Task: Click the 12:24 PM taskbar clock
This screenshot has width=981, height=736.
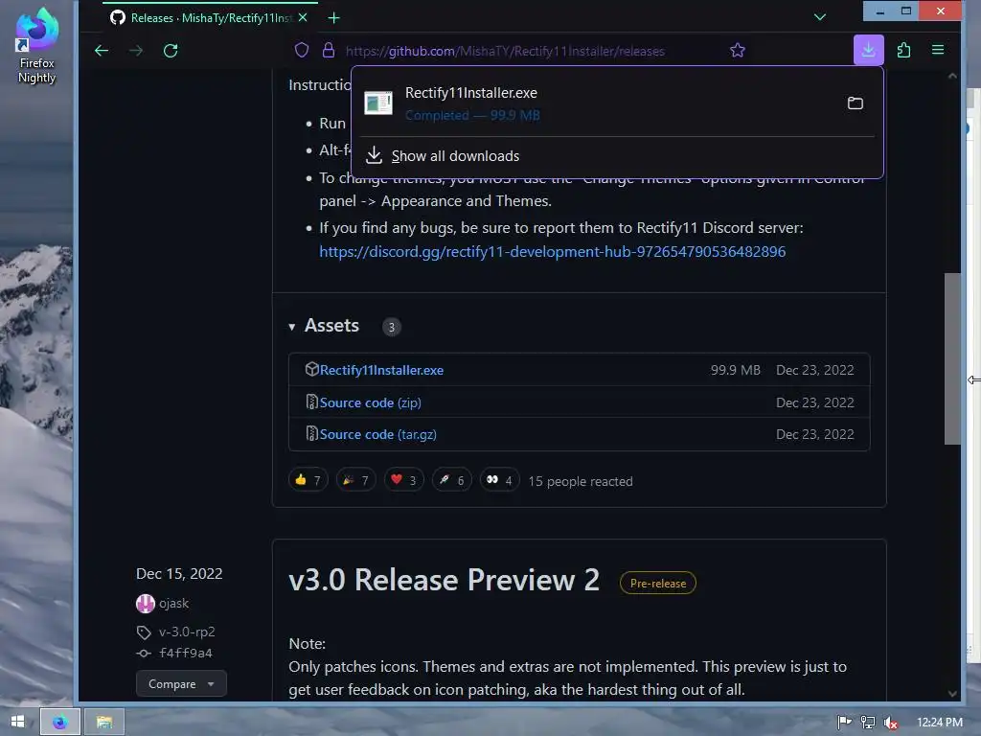Action: [x=940, y=723]
